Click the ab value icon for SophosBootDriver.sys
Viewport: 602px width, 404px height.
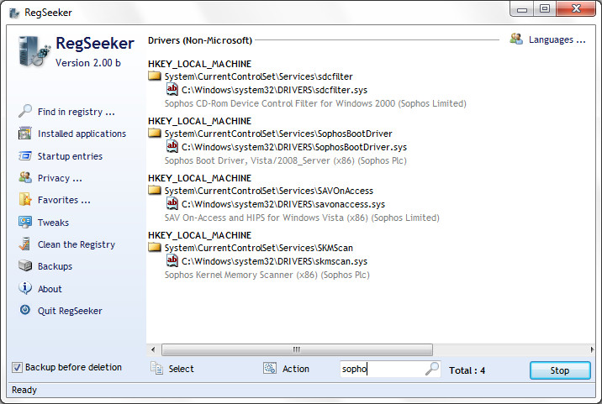(172, 146)
